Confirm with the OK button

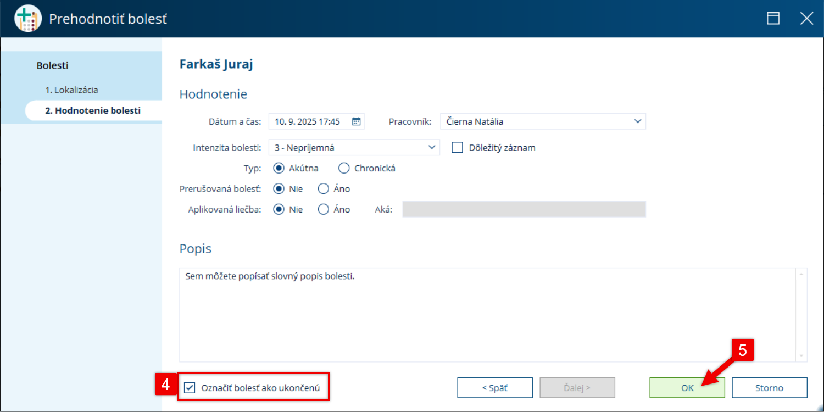[x=687, y=388]
